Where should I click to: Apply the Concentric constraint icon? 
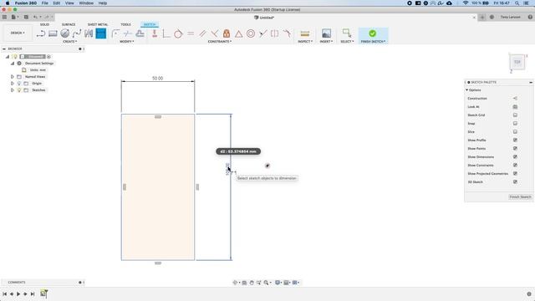tap(251, 33)
